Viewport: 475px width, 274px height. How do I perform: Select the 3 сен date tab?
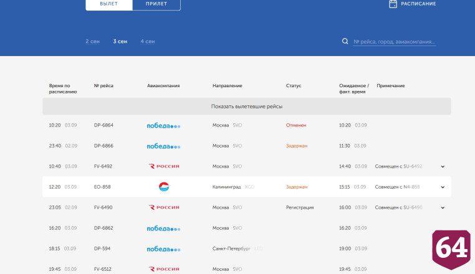pos(120,42)
